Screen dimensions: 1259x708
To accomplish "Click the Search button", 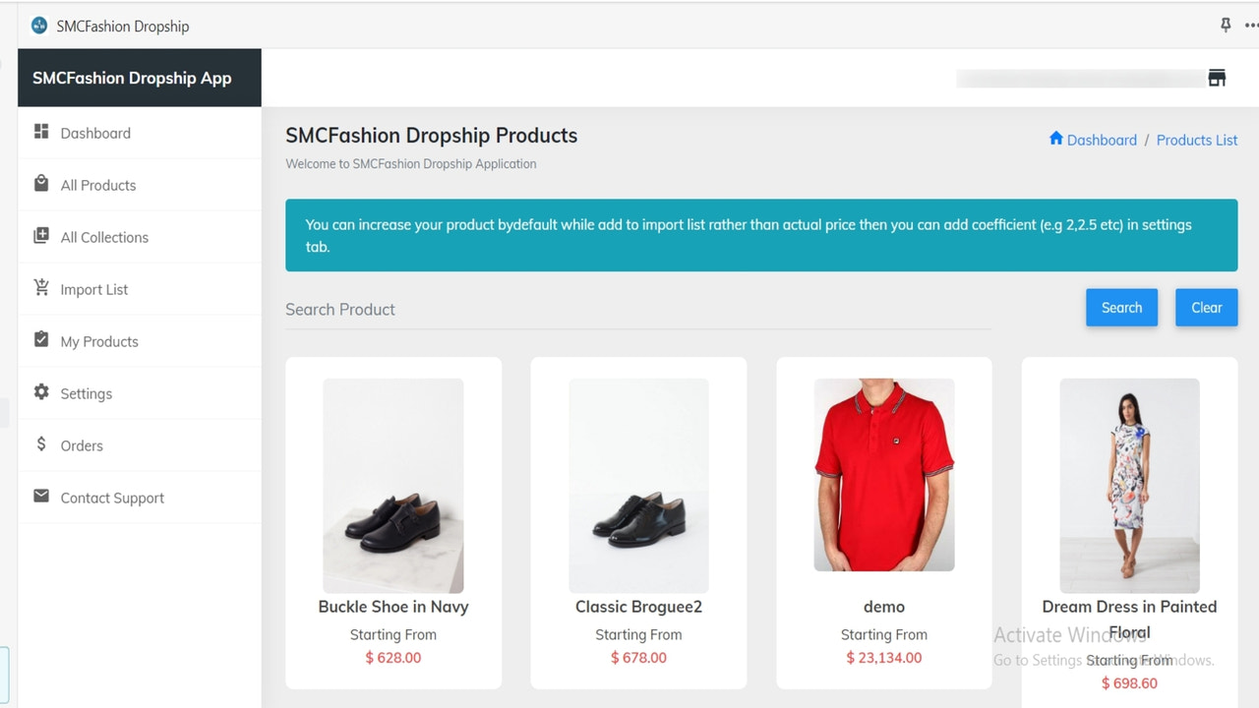I will click(x=1121, y=307).
